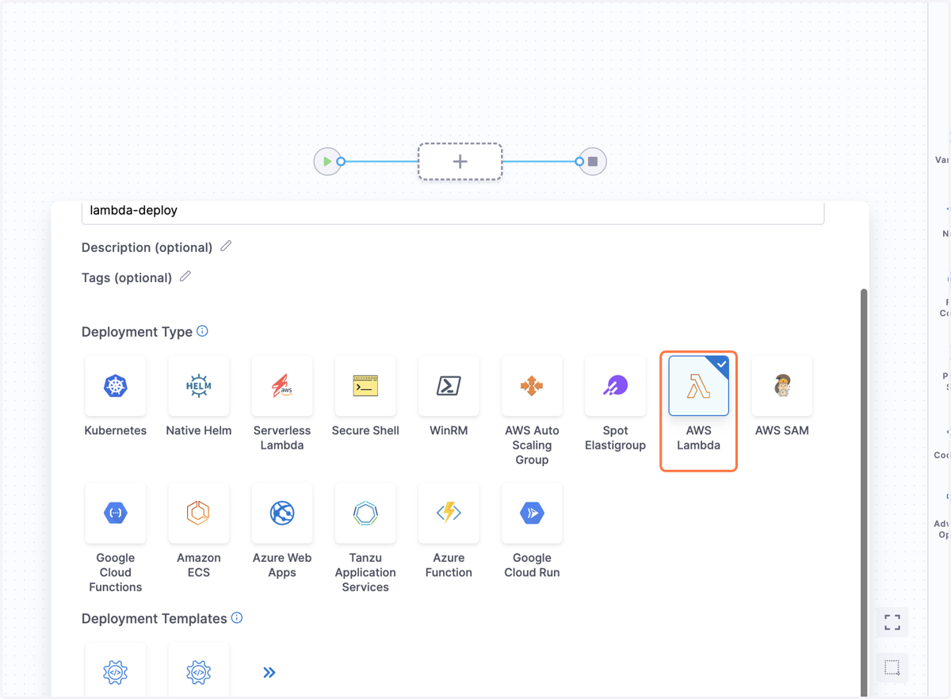Select Serverless Lambda deployment type

point(282,386)
